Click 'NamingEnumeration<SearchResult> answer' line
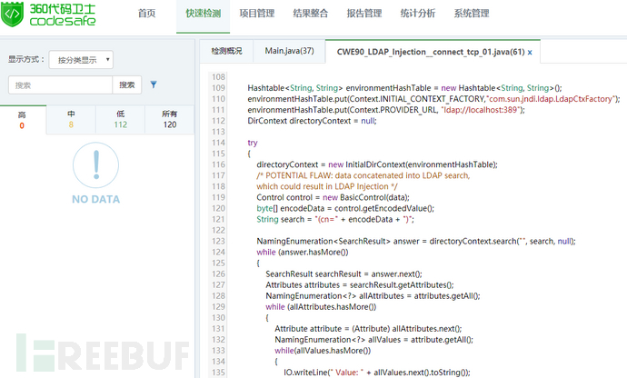This screenshot has width=627, height=378. tap(416, 241)
